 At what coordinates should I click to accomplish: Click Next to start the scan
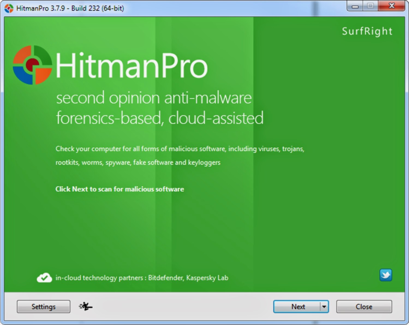[x=297, y=306]
